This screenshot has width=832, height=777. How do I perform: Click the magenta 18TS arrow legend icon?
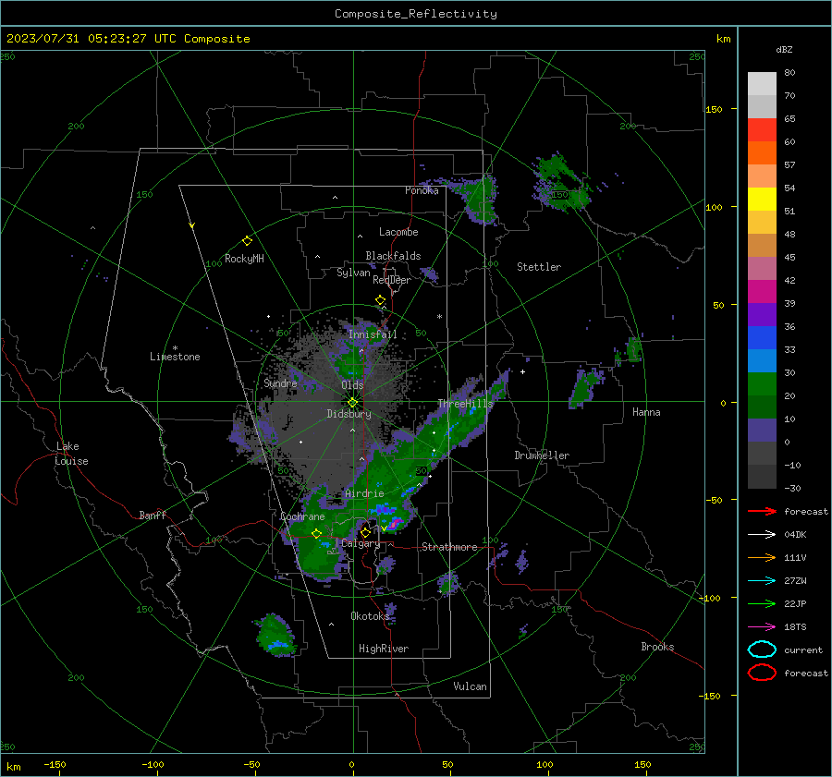coord(762,627)
